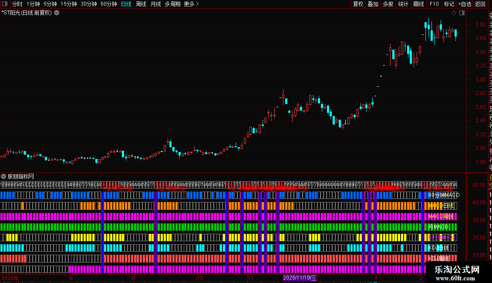The height and width of the screenshot is (283, 492).
Task: Click the 标记 mark button
Action: (449, 4)
